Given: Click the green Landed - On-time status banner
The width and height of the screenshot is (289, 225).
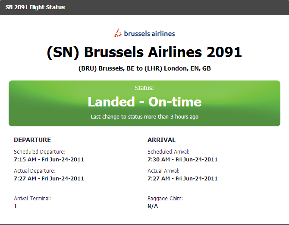Looking at the screenshot, I should point(144,102).
